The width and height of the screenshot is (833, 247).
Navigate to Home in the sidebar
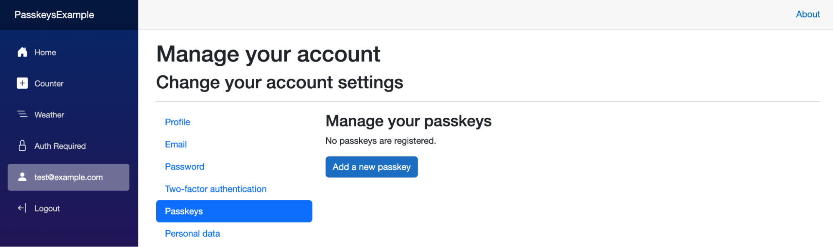45,52
